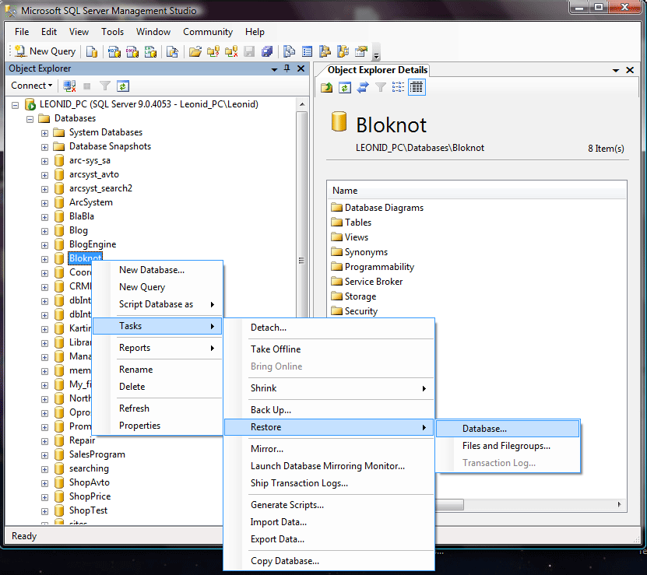Viewport: 647px width, 575px height.
Task: Expand the Database Snapshots folder
Action: pyautogui.click(x=44, y=147)
